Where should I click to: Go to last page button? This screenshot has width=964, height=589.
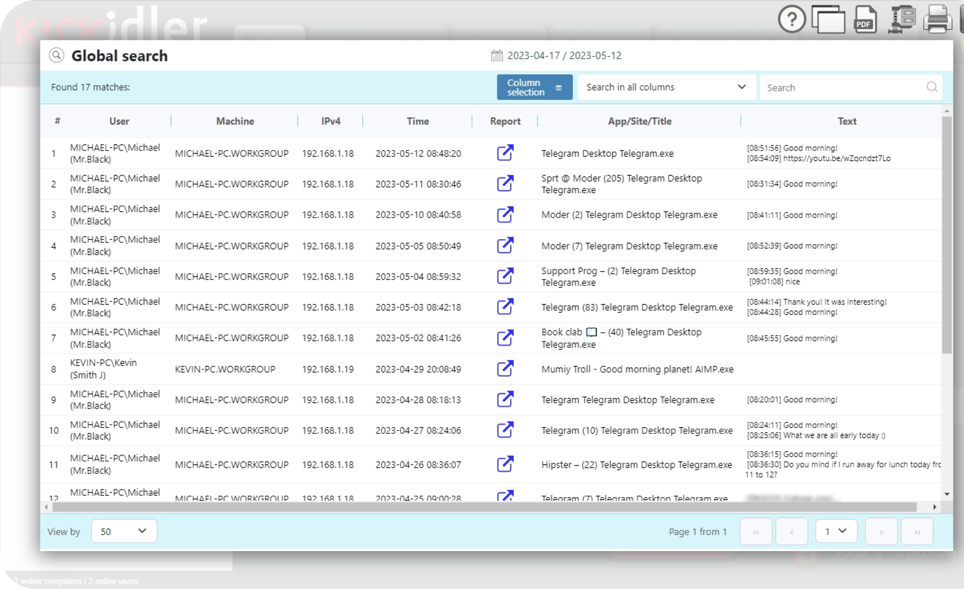tap(917, 532)
